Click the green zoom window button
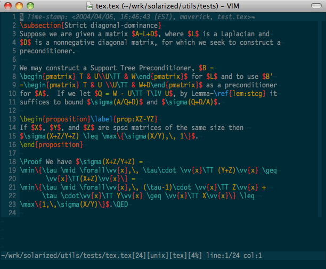Screen dimensions: 326x269 pos(29,5)
